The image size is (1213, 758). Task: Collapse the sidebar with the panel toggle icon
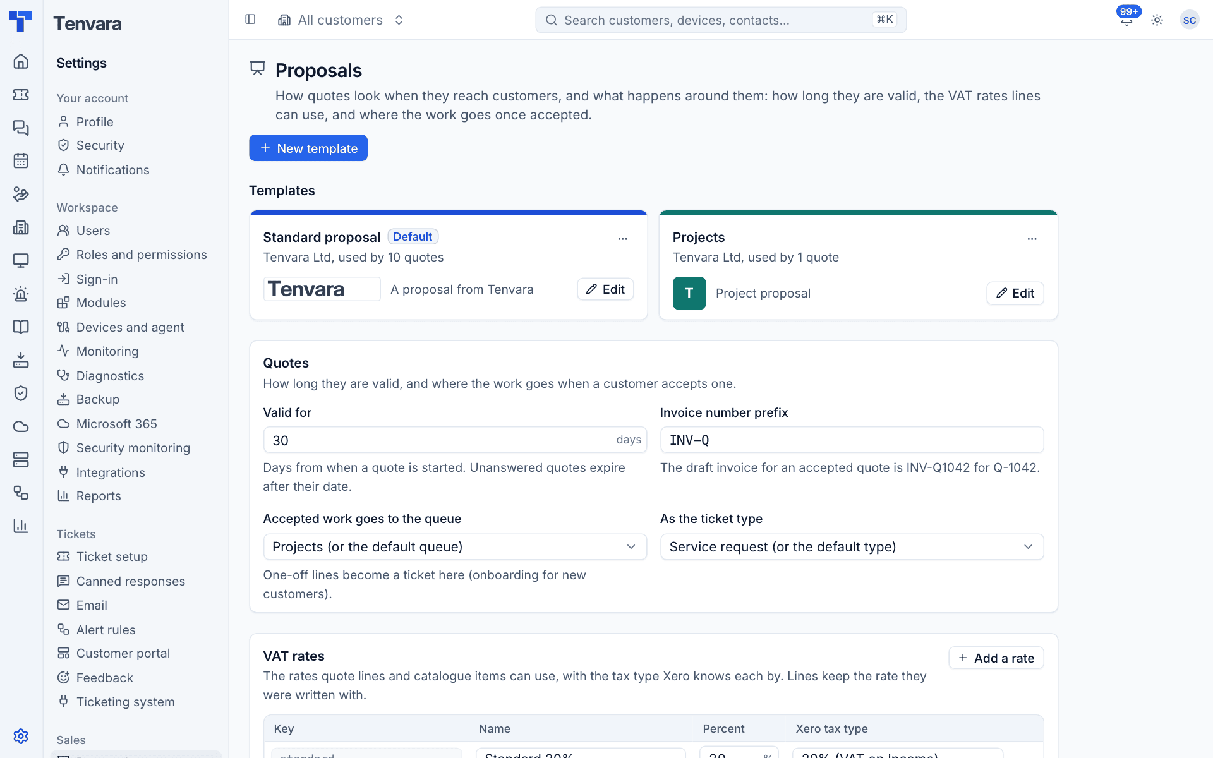click(250, 20)
